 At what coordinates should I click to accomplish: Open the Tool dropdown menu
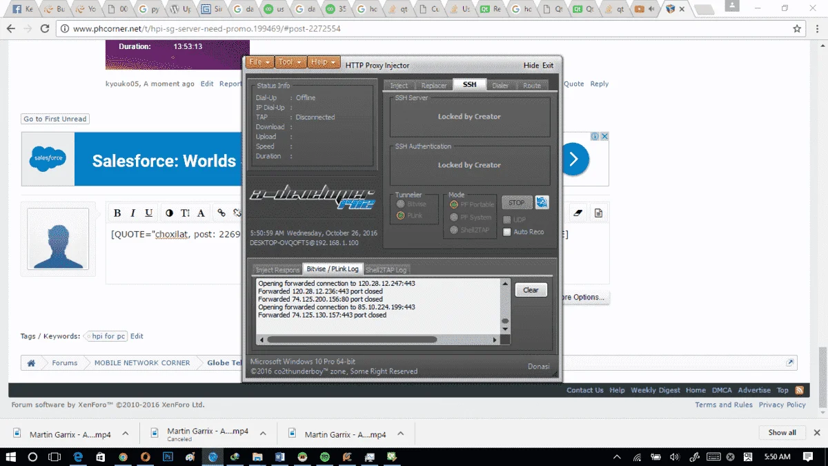(290, 62)
